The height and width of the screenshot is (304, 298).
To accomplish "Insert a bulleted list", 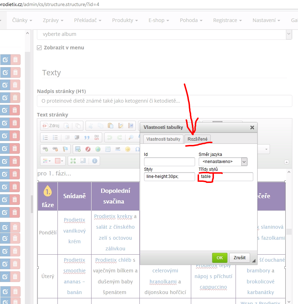I will tap(55, 137).
